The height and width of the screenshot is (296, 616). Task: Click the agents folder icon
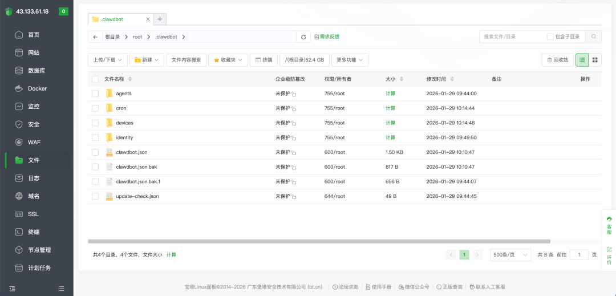109,94
